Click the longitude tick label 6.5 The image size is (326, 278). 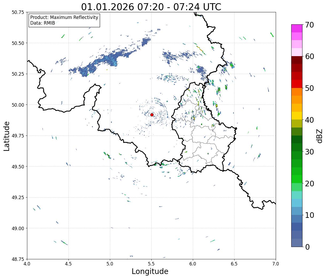[x=234, y=264]
